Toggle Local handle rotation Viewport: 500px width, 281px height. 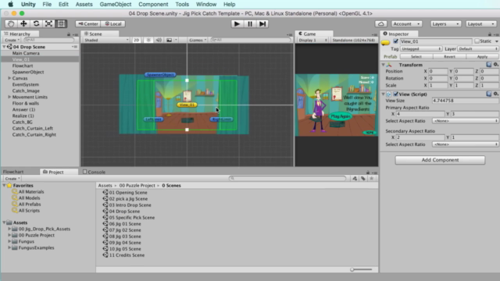[113, 24]
